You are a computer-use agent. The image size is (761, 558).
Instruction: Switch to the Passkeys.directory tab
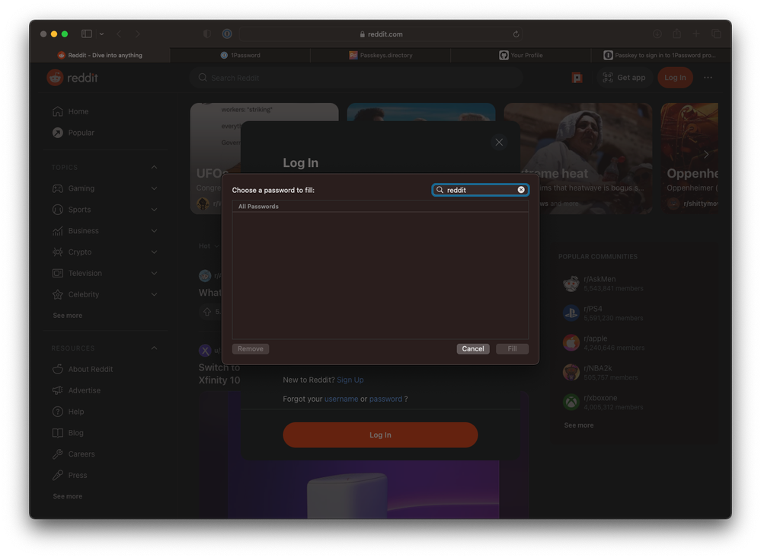point(380,55)
